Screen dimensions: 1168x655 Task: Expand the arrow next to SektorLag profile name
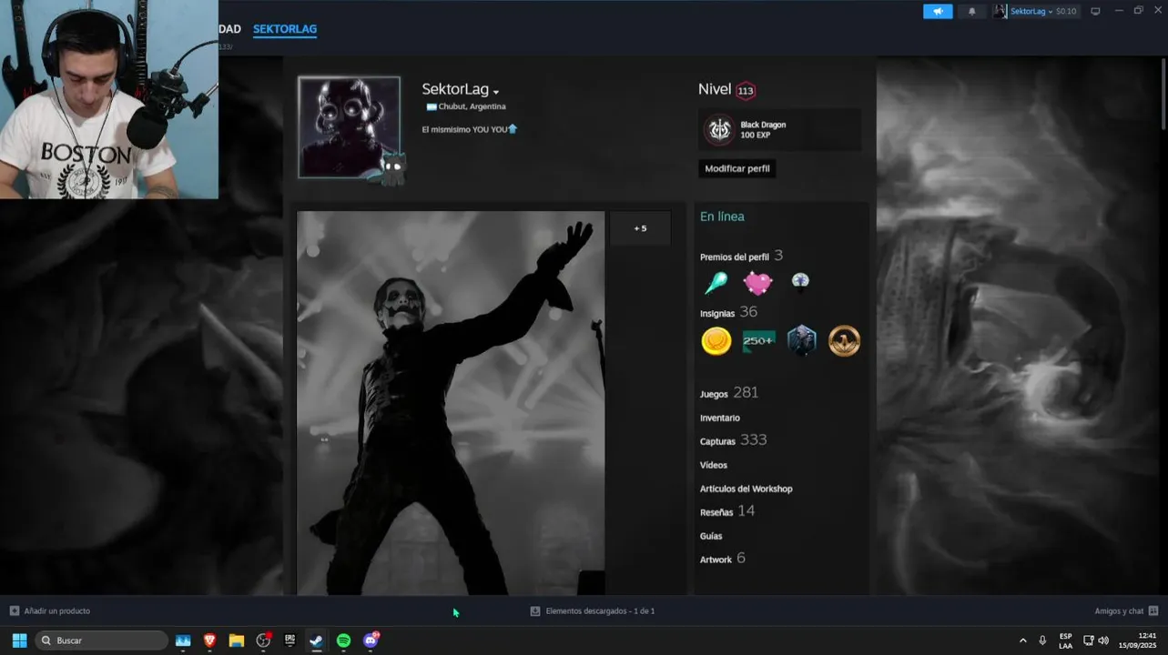pyautogui.click(x=496, y=92)
